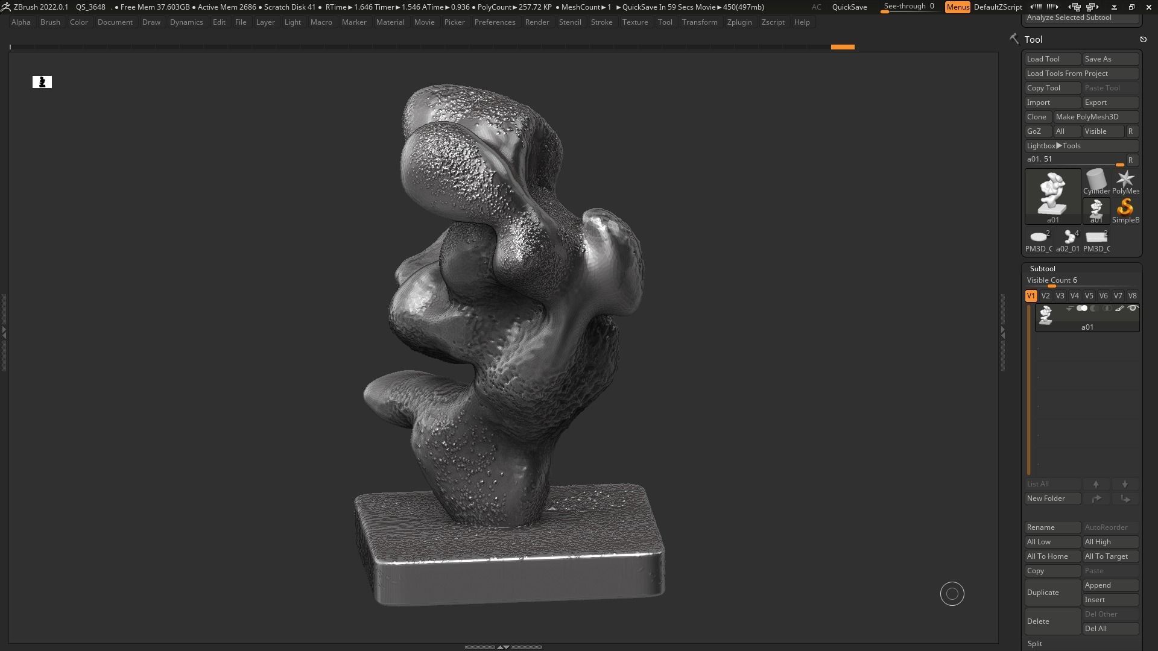
Task: Load next user interface layout icon
Action: coord(1092,7)
